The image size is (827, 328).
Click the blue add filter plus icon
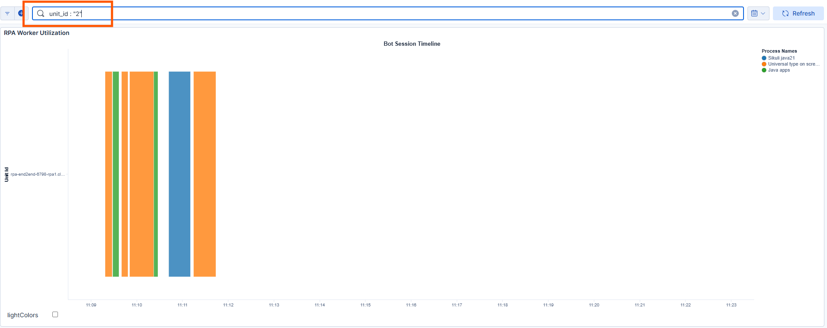click(x=21, y=13)
